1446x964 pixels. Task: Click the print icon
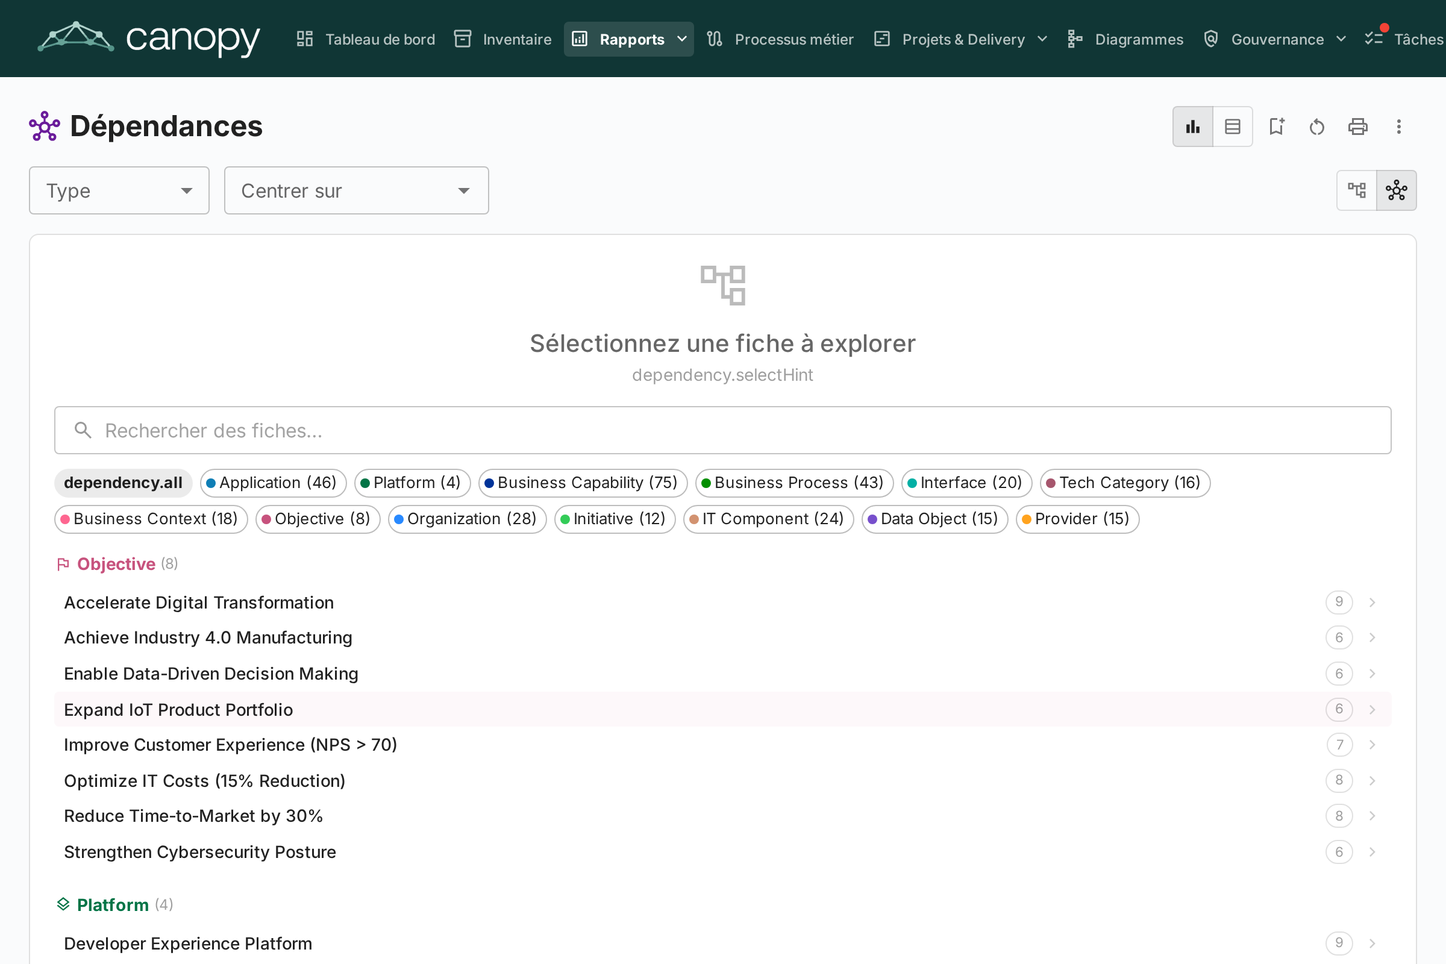coord(1357,127)
